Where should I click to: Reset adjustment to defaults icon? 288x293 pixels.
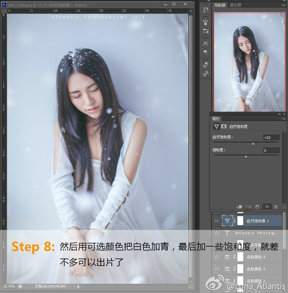(x=257, y=207)
